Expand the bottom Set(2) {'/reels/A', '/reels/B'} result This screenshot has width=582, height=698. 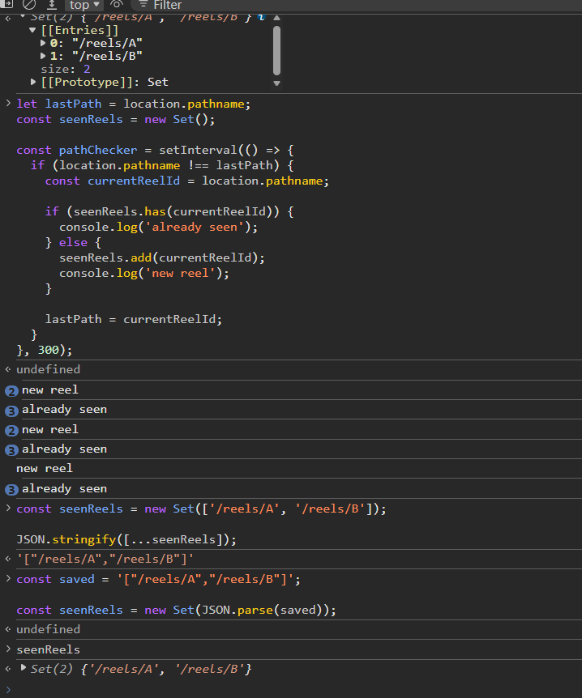(24, 668)
